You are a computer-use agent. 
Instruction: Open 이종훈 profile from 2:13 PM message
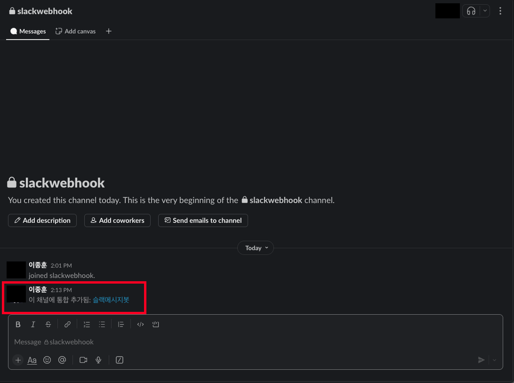[38, 289]
